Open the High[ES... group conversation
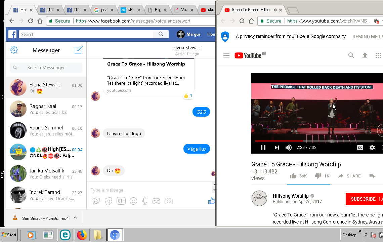 tap(46, 152)
